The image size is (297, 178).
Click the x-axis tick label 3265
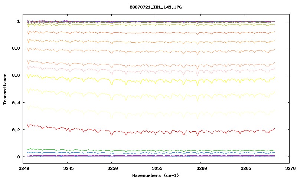tap(246, 168)
